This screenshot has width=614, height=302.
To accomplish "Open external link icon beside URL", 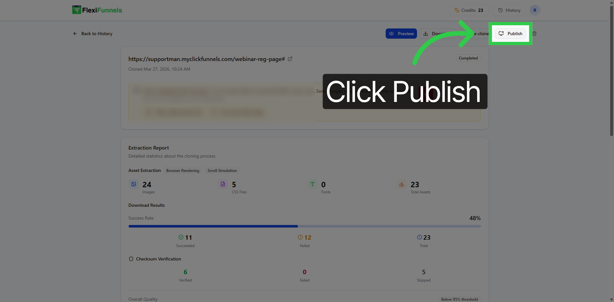I will coord(290,59).
